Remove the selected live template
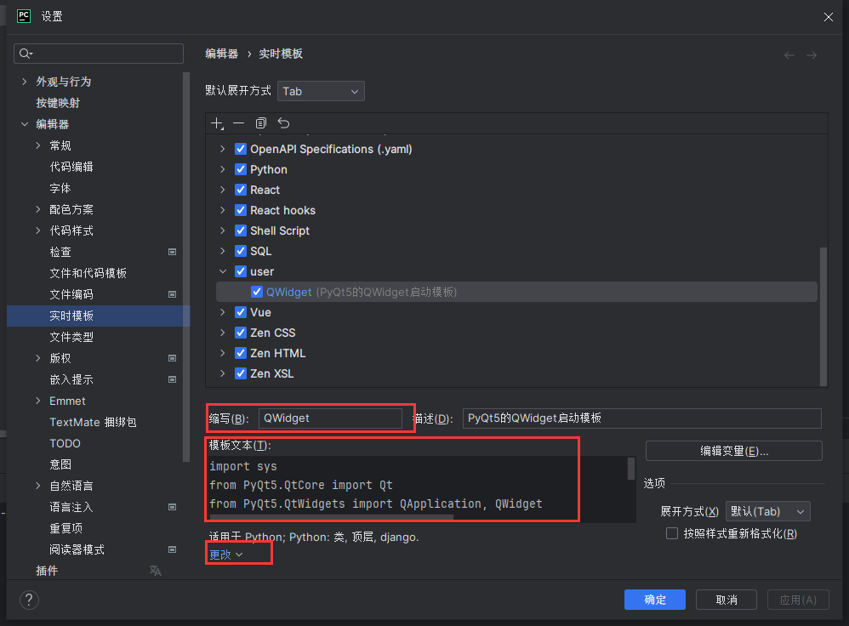Viewport: 849px width, 626px height. pyautogui.click(x=239, y=123)
